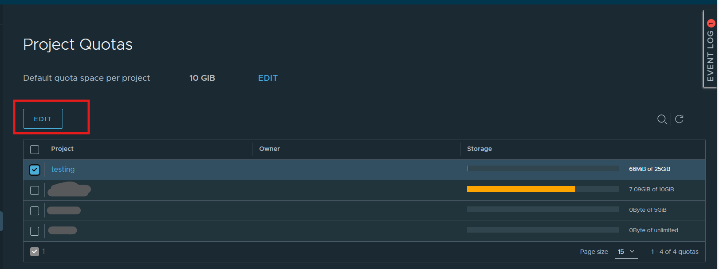Click EDIT link beside default quota
This screenshot has height=269, width=719.
(x=268, y=78)
